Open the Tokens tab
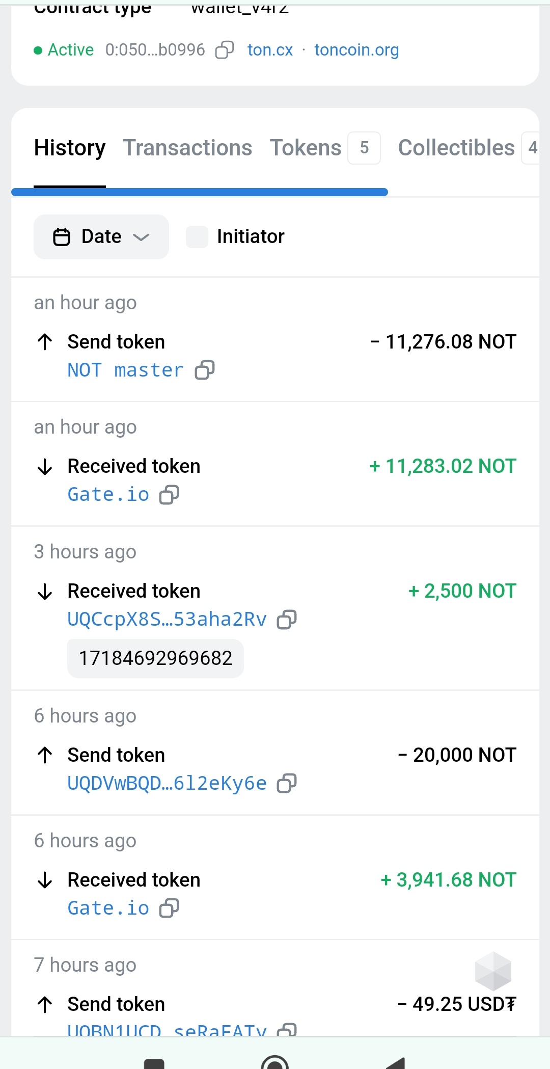The width and height of the screenshot is (550, 1069). [306, 148]
